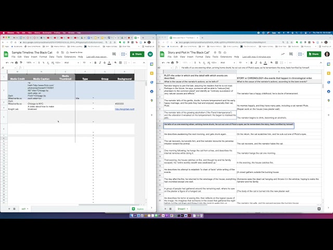The image size is (333, 250).
Task: Open Explore panel in Sample Timeline sheet
Action: (138, 209)
